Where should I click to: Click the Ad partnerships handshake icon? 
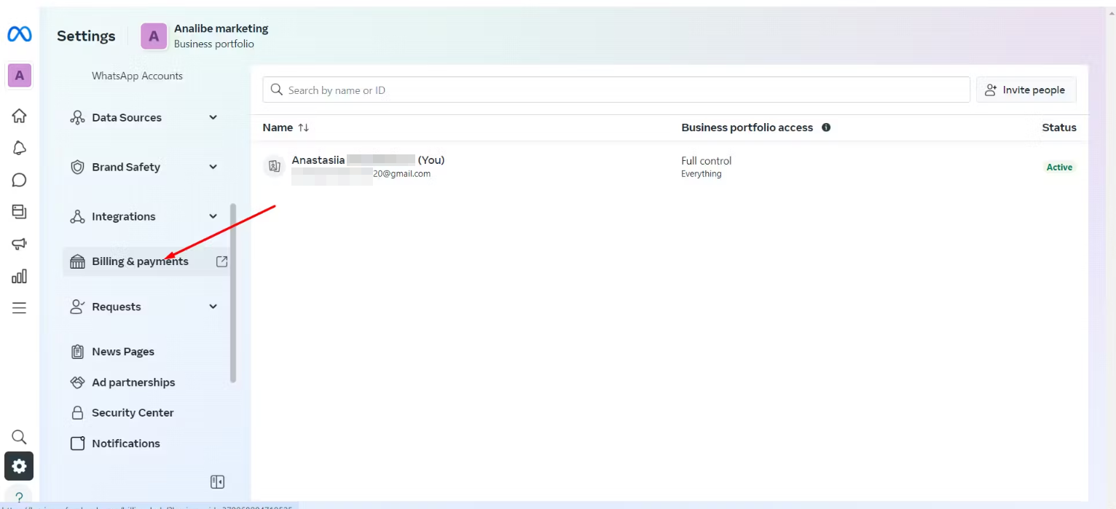coord(77,382)
